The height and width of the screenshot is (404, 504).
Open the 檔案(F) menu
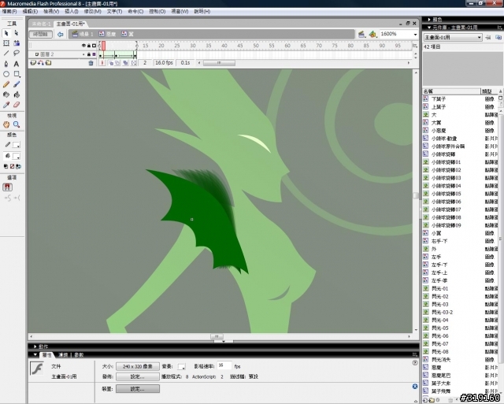[x=9, y=11]
